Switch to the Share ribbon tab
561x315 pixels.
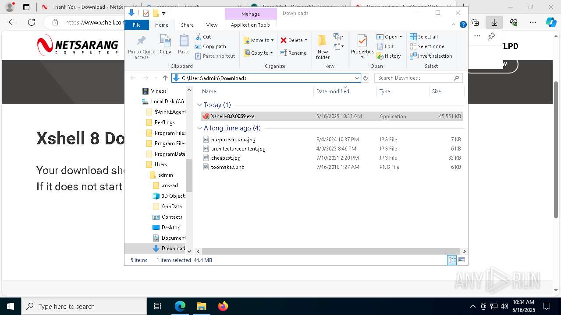coord(187,25)
